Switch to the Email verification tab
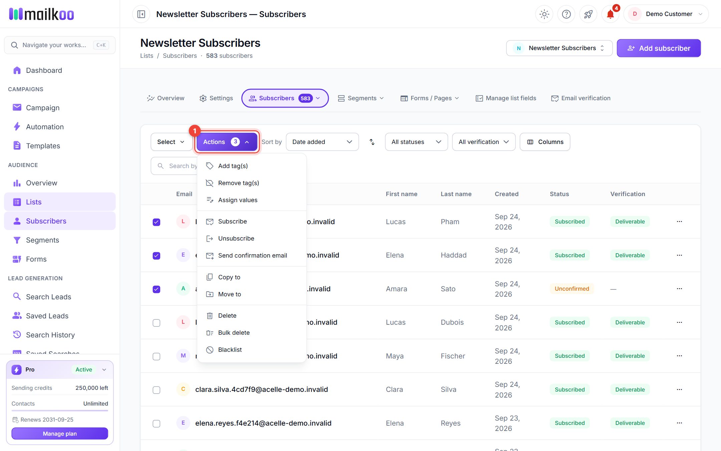This screenshot has width=721, height=451. (581, 98)
